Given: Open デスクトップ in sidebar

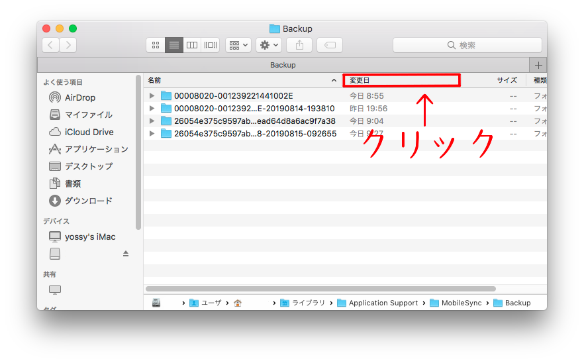Looking at the screenshot, I should (81, 166).
